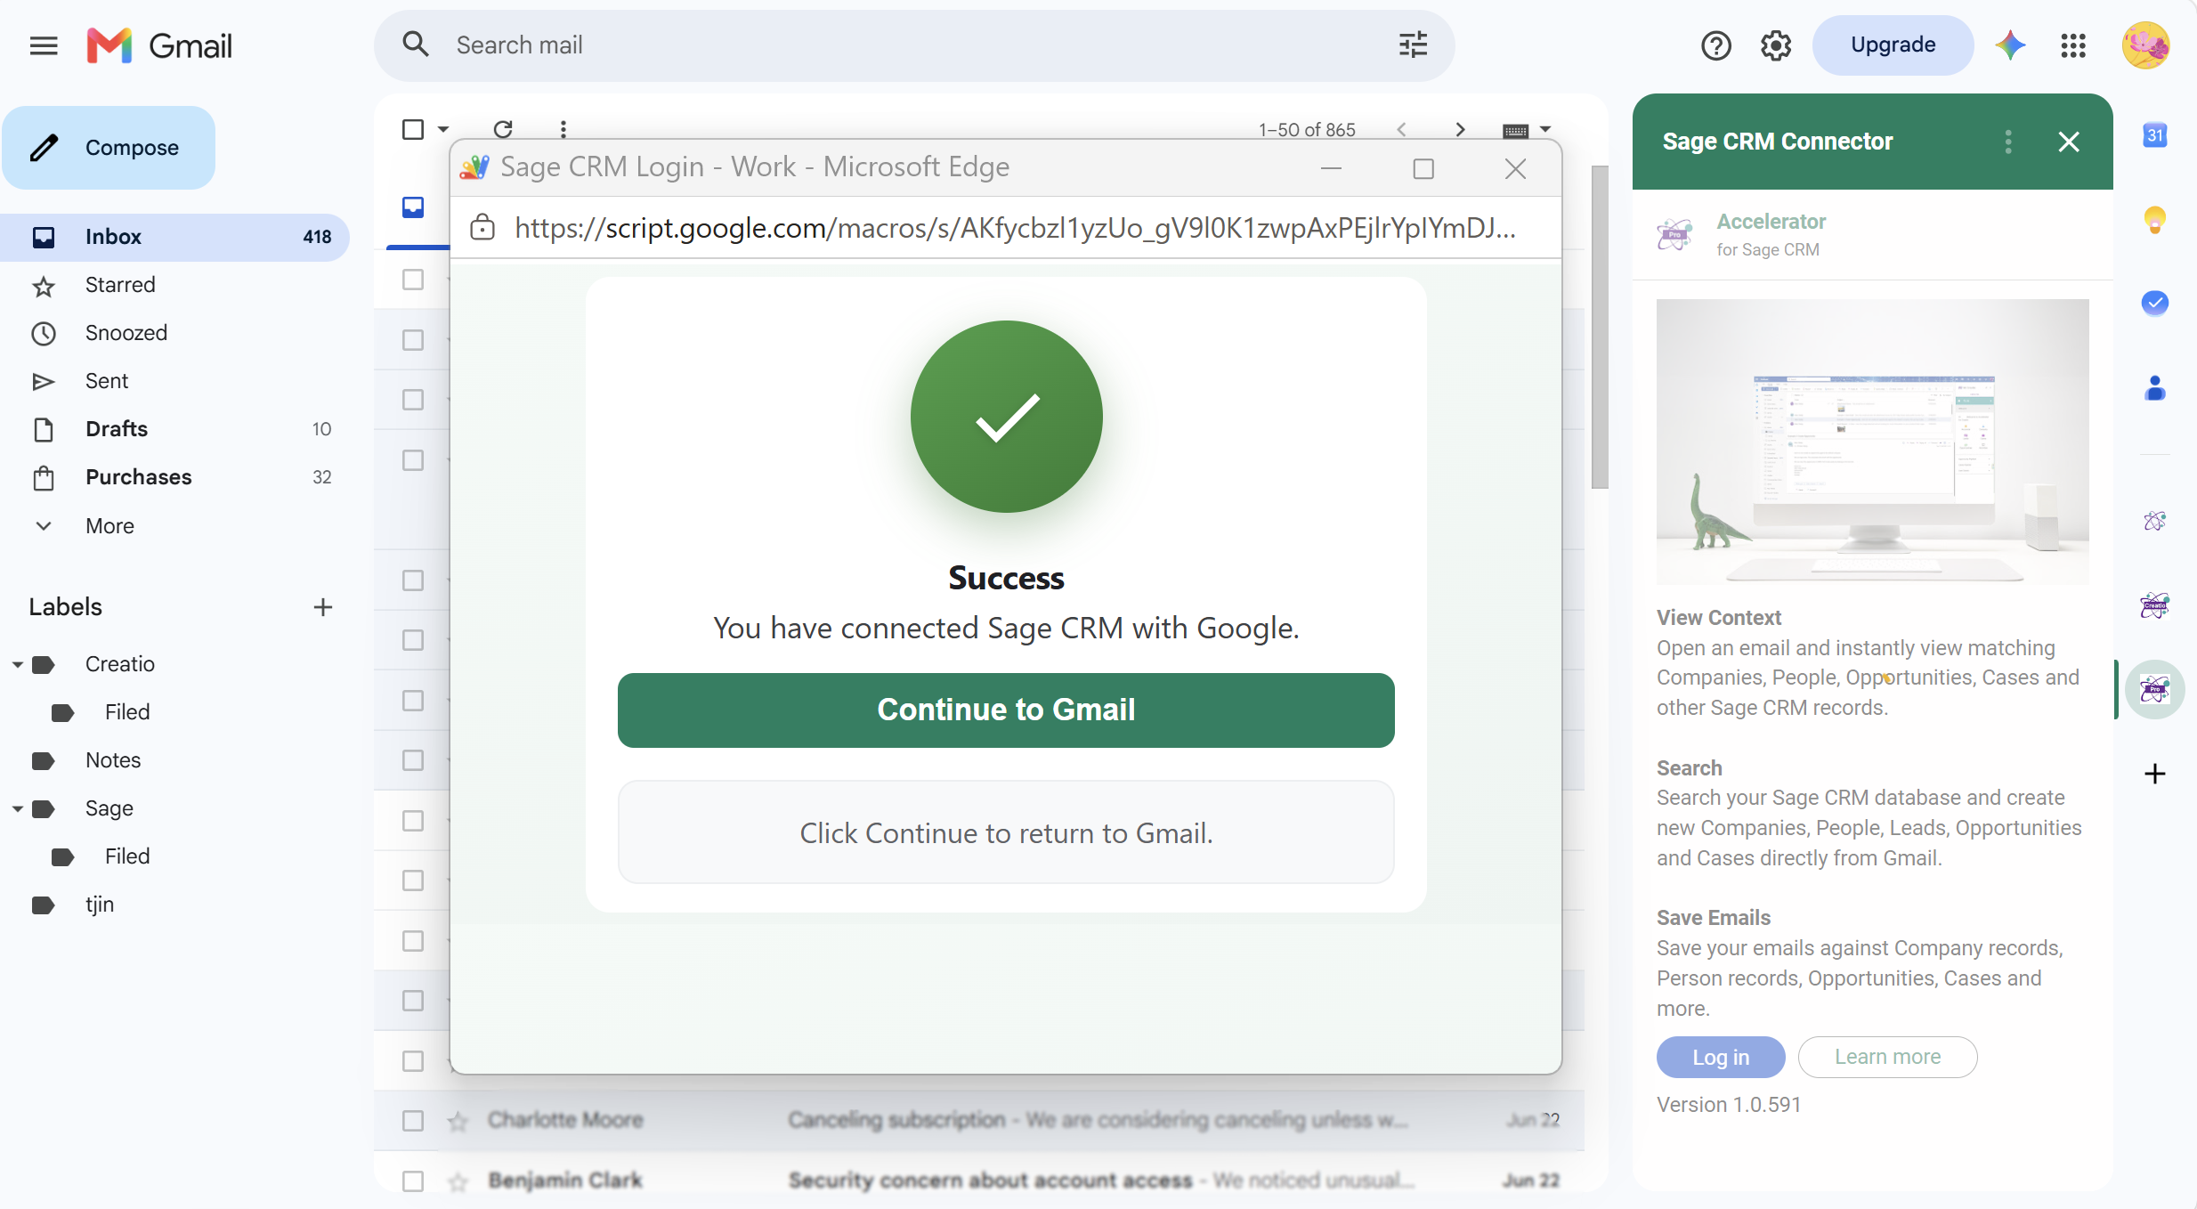
Task: Click Compose to write an email
Action: [109, 148]
